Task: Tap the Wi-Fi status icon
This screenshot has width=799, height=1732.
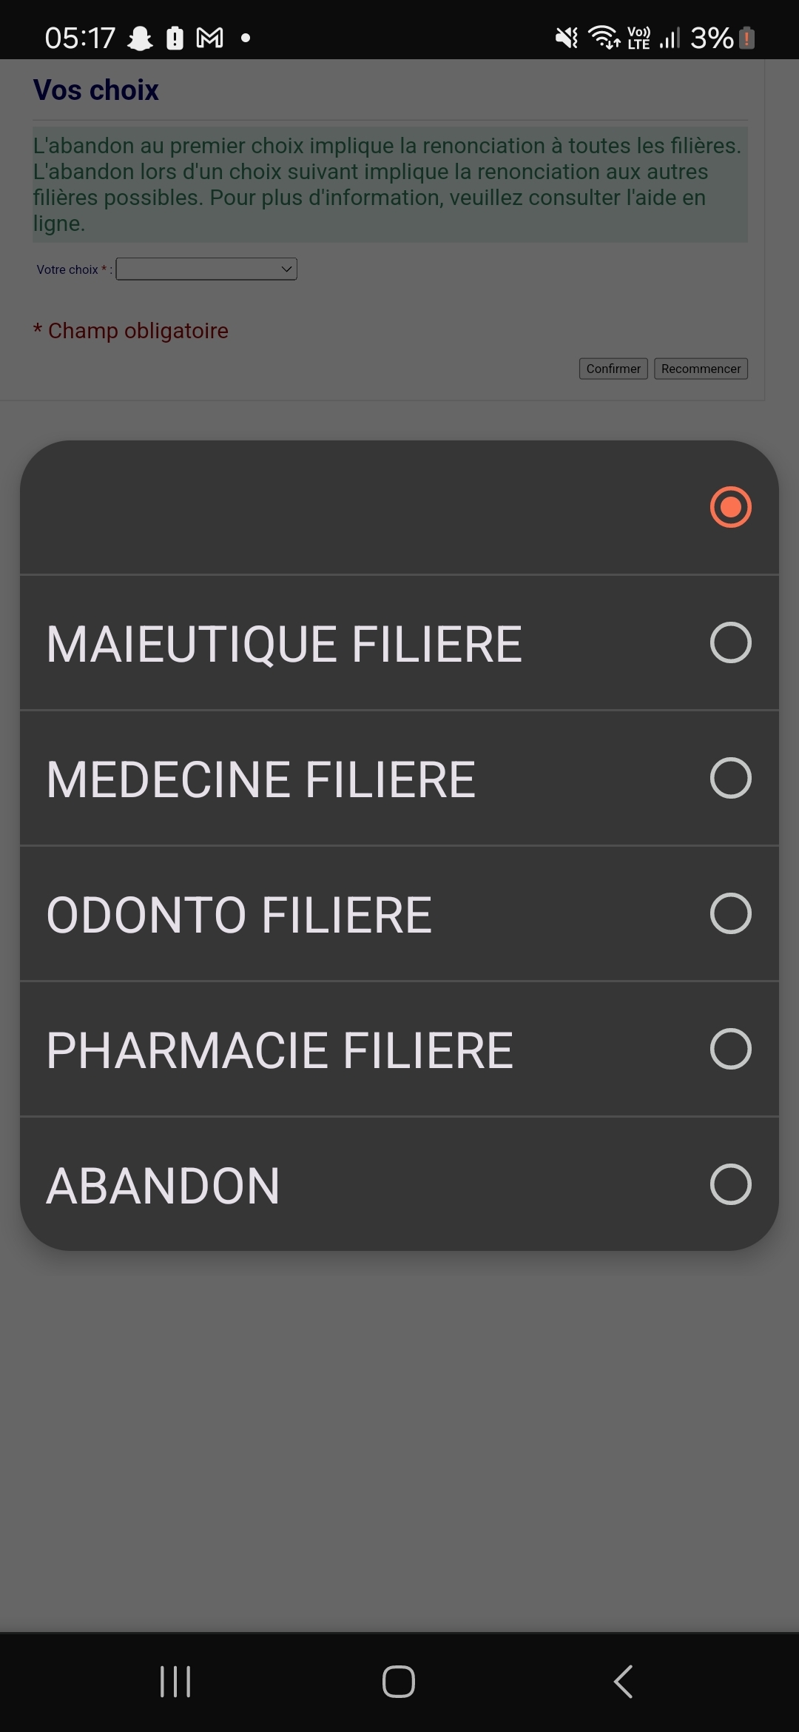Action: click(604, 38)
